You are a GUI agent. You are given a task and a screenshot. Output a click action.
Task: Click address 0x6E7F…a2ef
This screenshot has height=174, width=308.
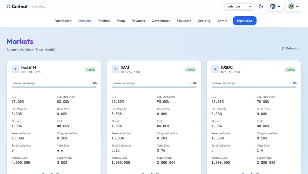tap(231, 72)
